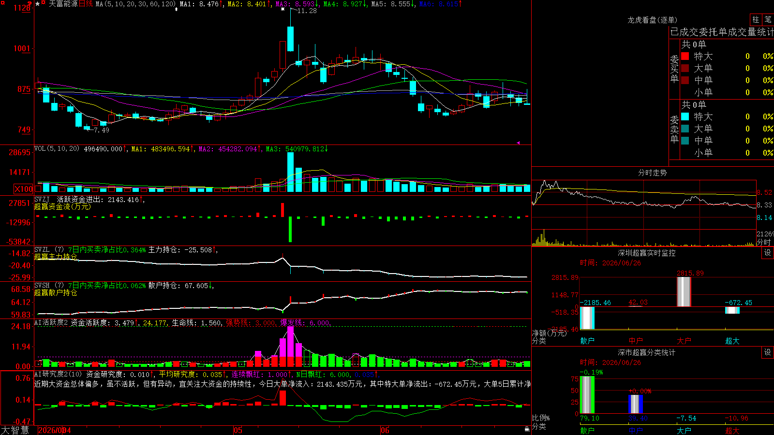
Task: Click the 爆发线: 6.000 value
Action: 305,323
